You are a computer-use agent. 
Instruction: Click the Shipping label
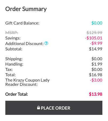(14, 59)
